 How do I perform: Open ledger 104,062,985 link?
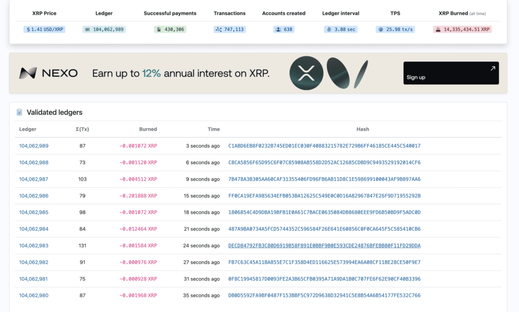pyautogui.click(x=34, y=212)
